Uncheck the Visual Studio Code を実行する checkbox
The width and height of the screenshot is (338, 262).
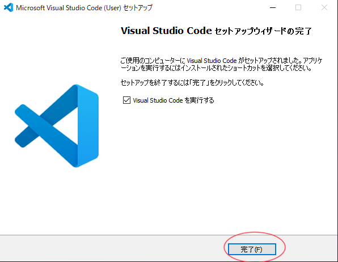(126, 100)
